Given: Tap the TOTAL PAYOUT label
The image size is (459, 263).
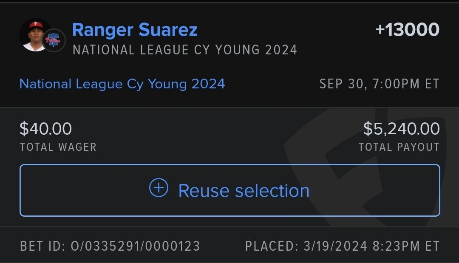Looking at the screenshot, I should click(x=399, y=147).
